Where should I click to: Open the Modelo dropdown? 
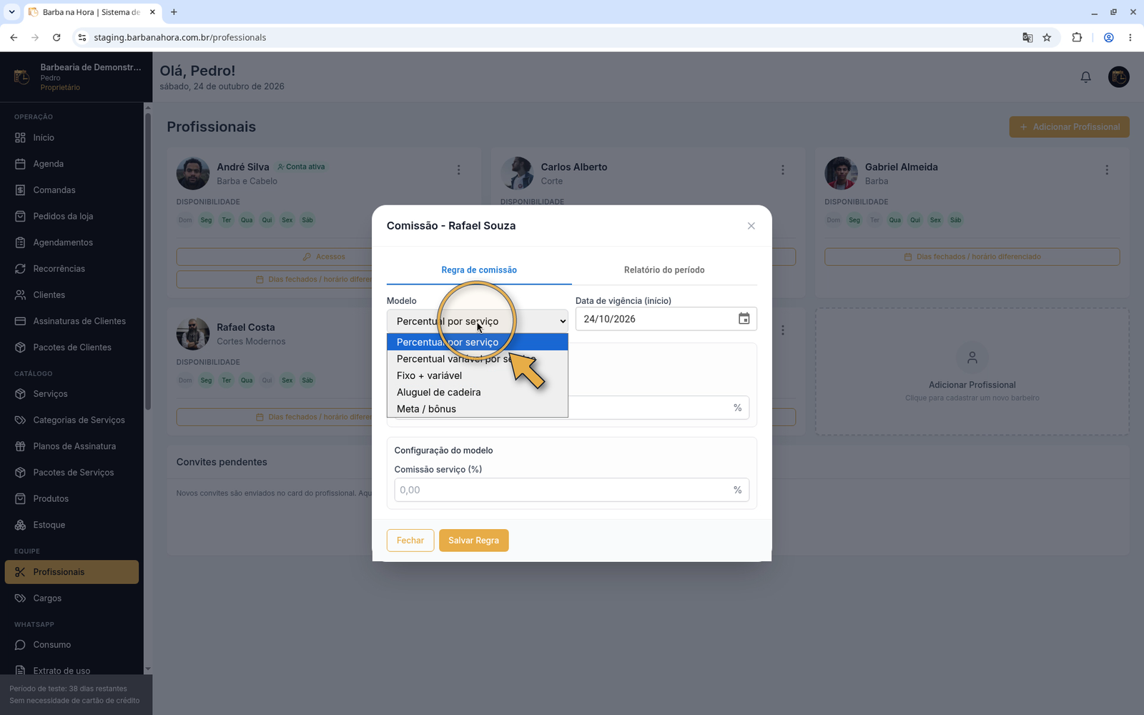(478, 321)
